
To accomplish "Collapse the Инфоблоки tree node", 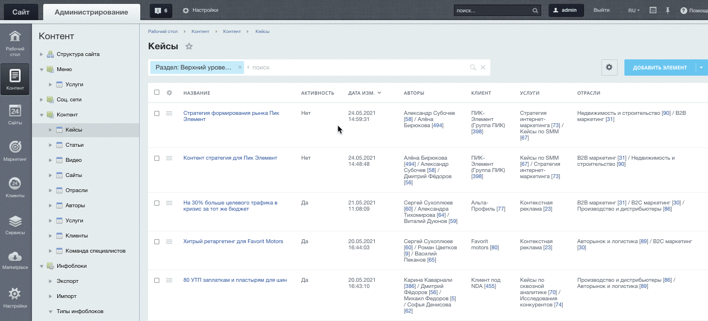I will point(42,266).
